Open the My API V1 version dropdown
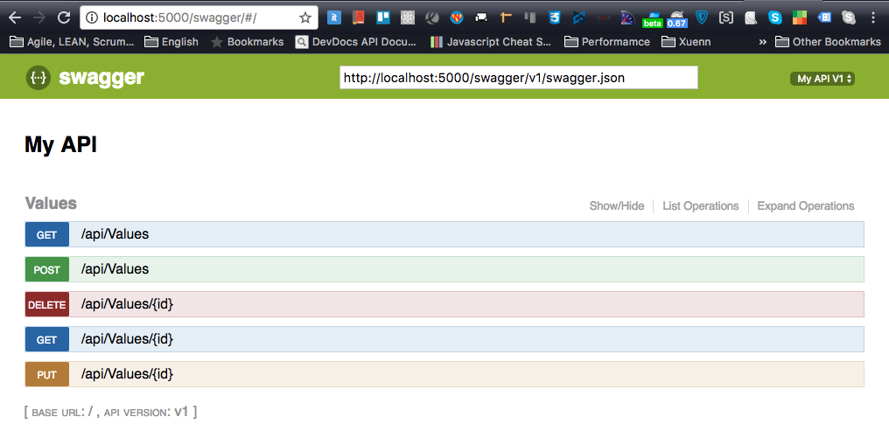This screenshot has height=438, width=889. 822,79
